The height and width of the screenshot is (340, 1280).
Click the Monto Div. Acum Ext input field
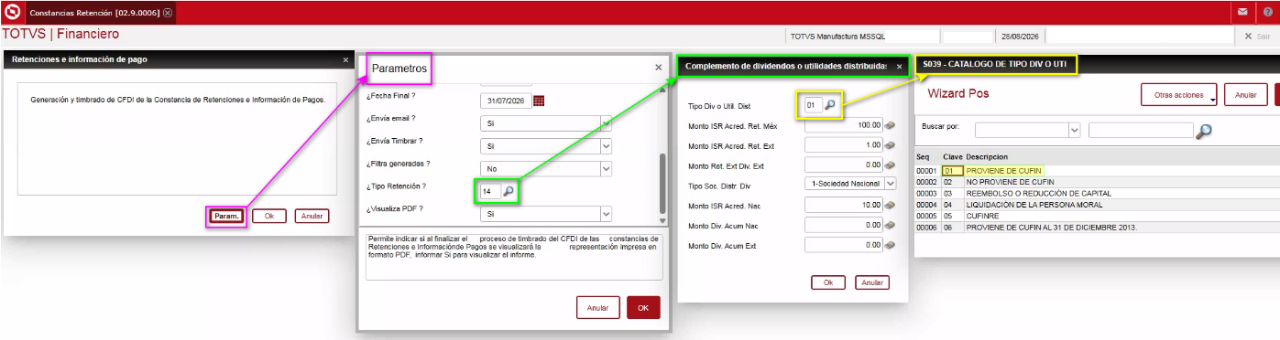[843, 245]
